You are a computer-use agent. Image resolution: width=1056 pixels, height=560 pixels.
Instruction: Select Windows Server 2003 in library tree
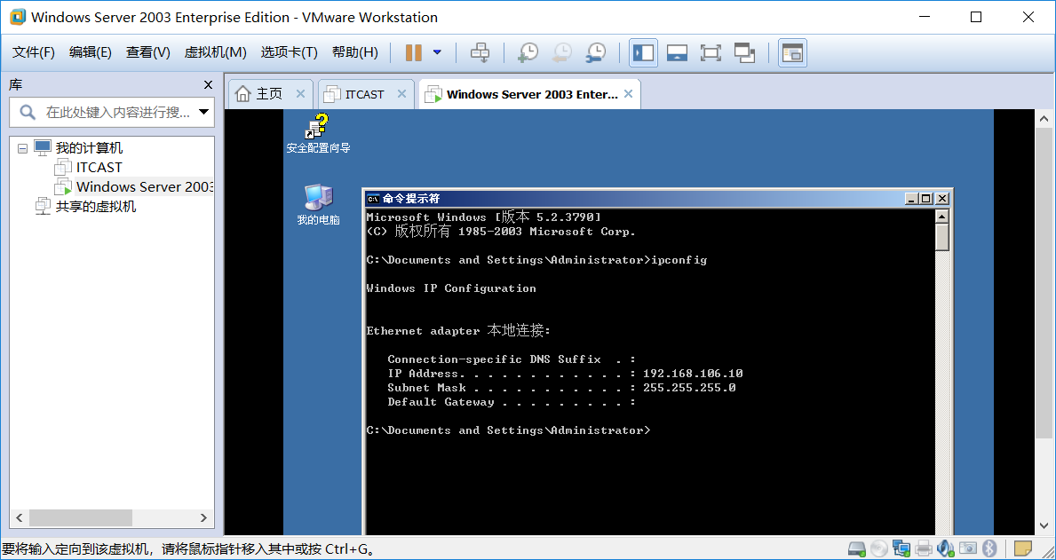pyautogui.click(x=145, y=186)
